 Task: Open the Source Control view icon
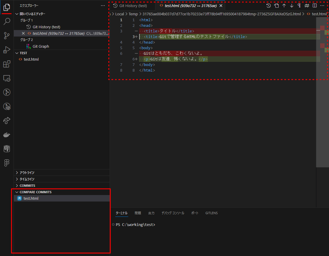7,36
